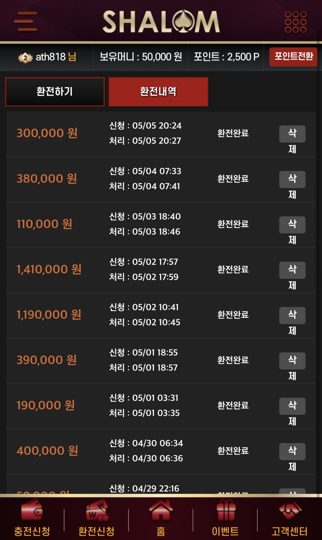This screenshot has height=540, width=322.
Task: Tap the SHALOM logo
Action: coord(161,21)
